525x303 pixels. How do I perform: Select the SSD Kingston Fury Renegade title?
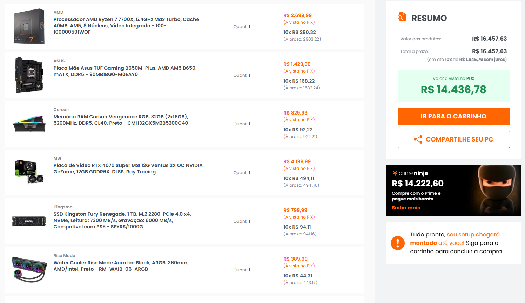click(122, 220)
